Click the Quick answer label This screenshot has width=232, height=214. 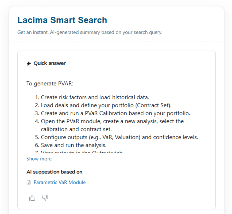point(49,63)
